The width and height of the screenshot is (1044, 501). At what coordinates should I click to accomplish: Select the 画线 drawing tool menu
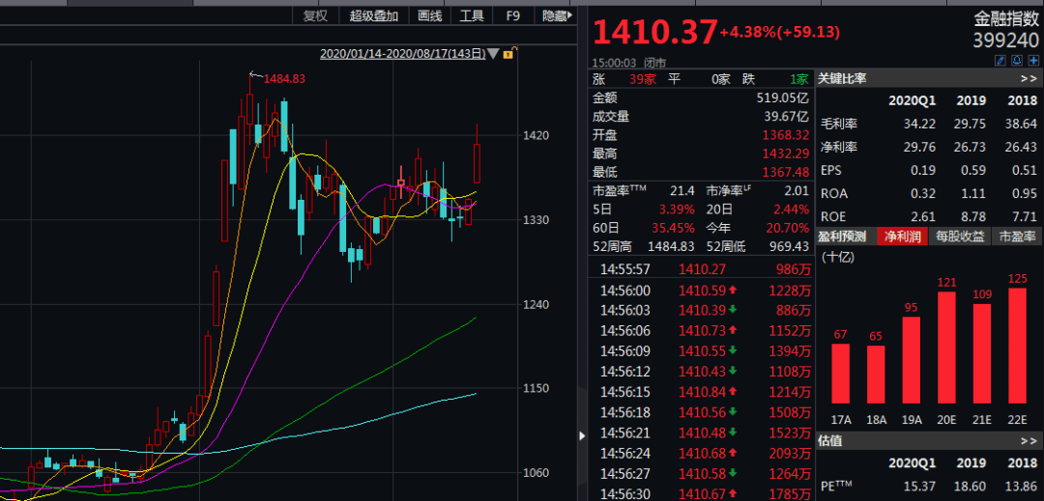point(429,16)
